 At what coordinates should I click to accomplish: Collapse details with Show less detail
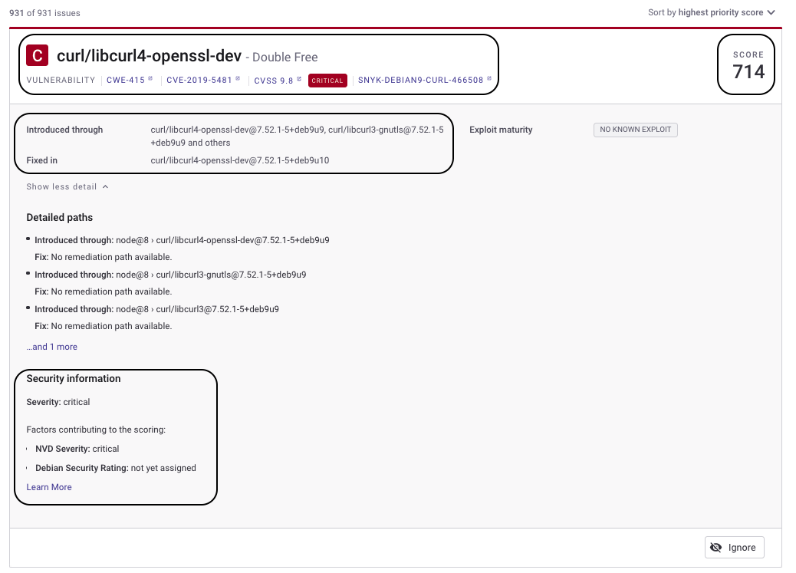point(67,187)
